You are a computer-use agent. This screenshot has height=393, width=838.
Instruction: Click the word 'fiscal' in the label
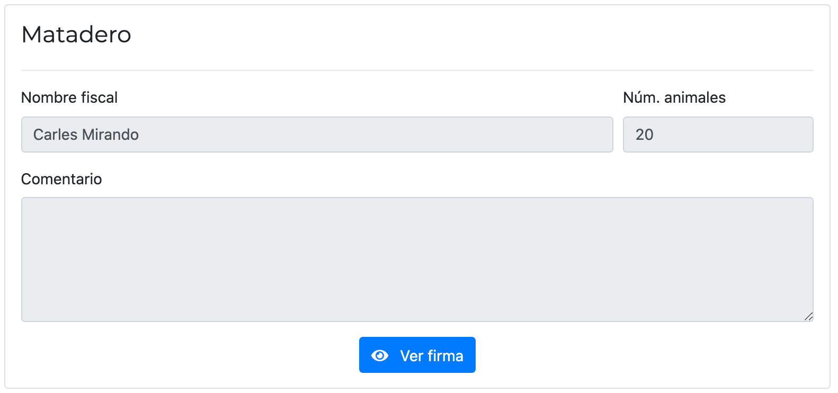point(100,97)
